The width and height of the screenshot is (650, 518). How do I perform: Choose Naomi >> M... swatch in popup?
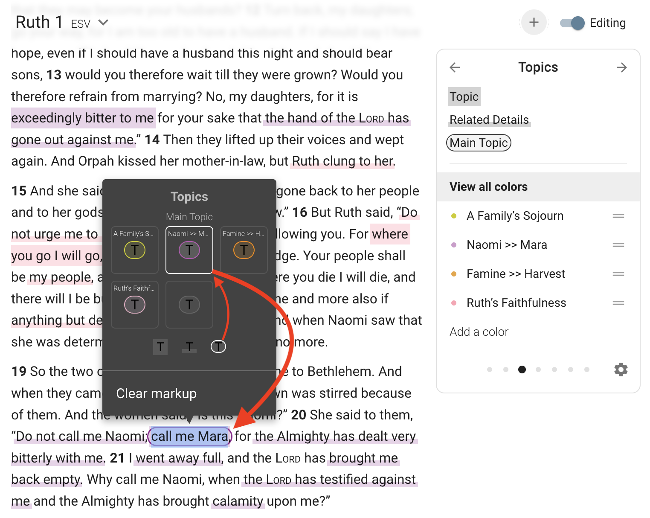[x=189, y=250]
